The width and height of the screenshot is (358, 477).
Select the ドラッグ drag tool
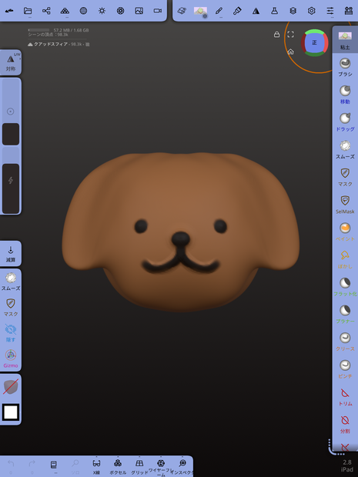345,122
